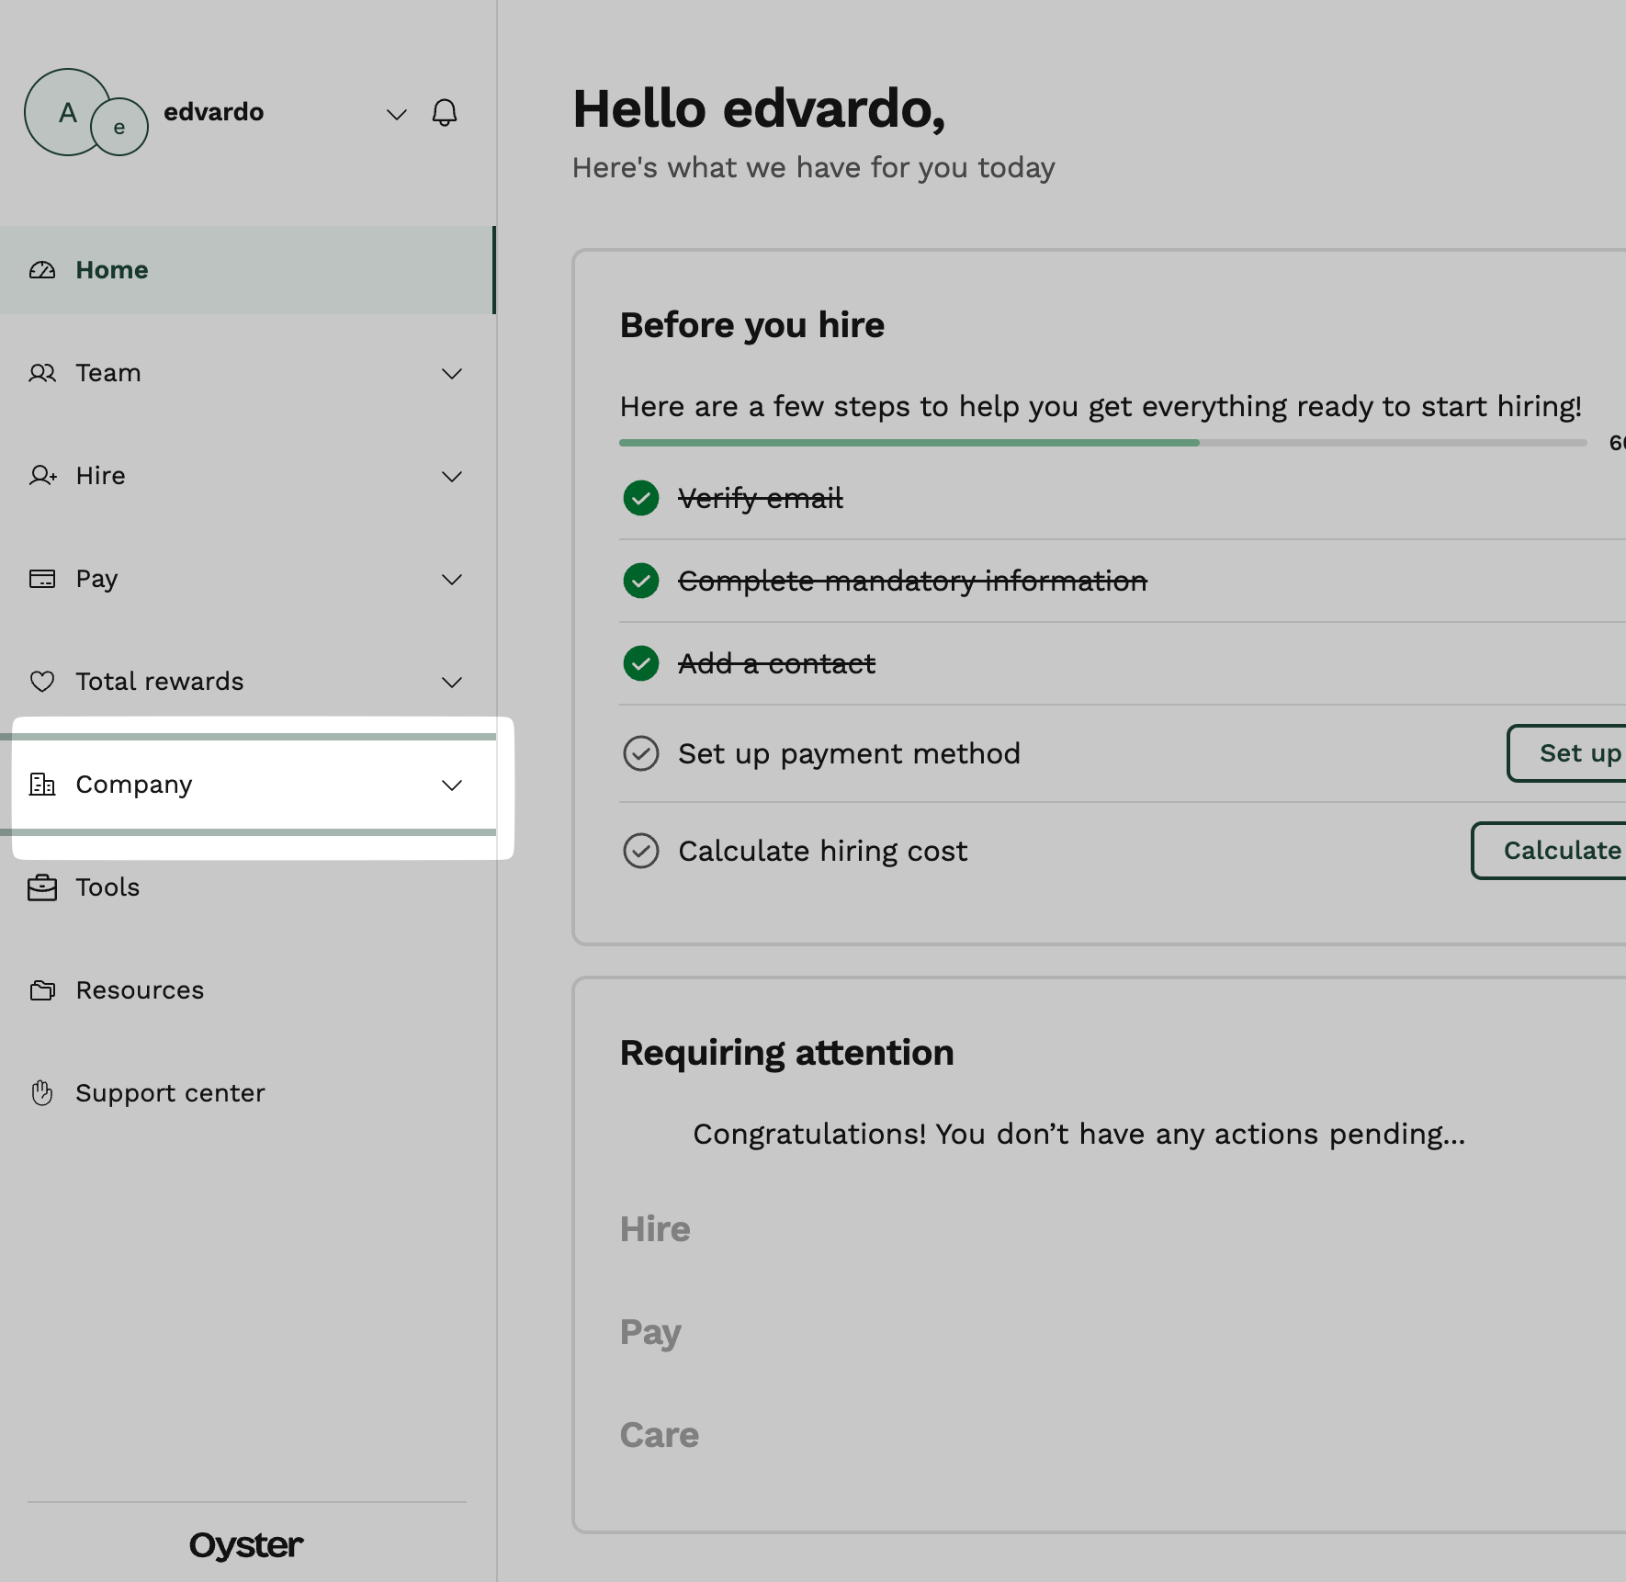
Task: Click the notification bell icon
Action: pos(445,113)
